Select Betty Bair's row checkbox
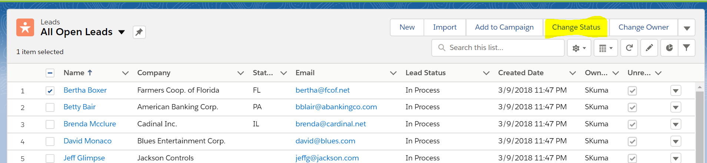This screenshot has width=707, height=163. [x=50, y=107]
